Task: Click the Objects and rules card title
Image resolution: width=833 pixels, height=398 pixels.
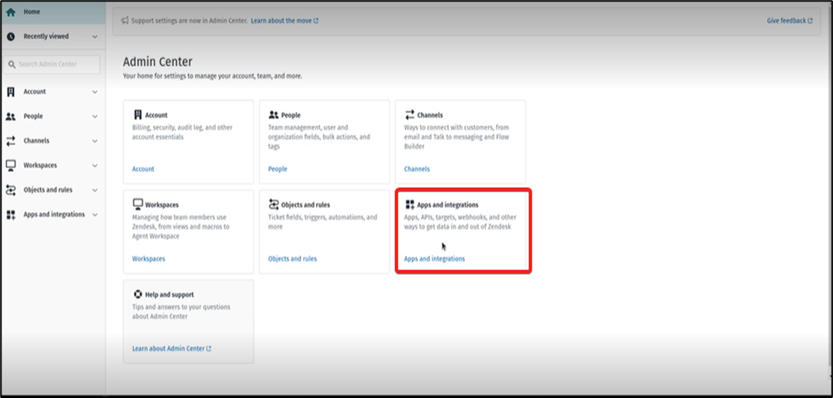Action: pyautogui.click(x=306, y=204)
